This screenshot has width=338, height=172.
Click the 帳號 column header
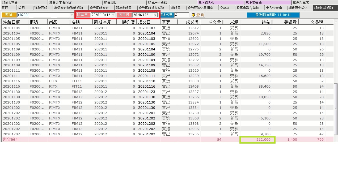(x=38, y=22)
